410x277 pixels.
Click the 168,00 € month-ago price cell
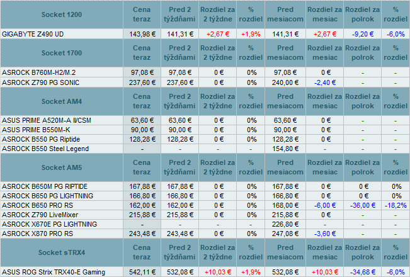click(285, 205)
